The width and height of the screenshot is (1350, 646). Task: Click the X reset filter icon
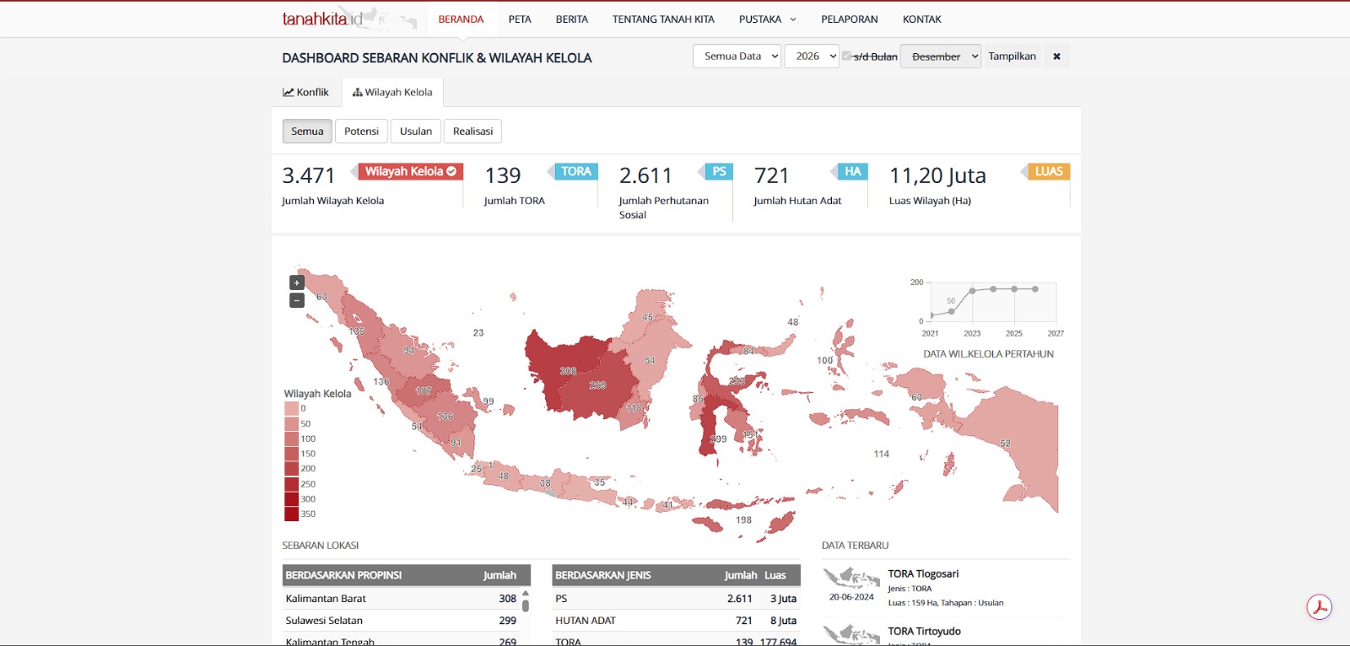[1056, 57]
